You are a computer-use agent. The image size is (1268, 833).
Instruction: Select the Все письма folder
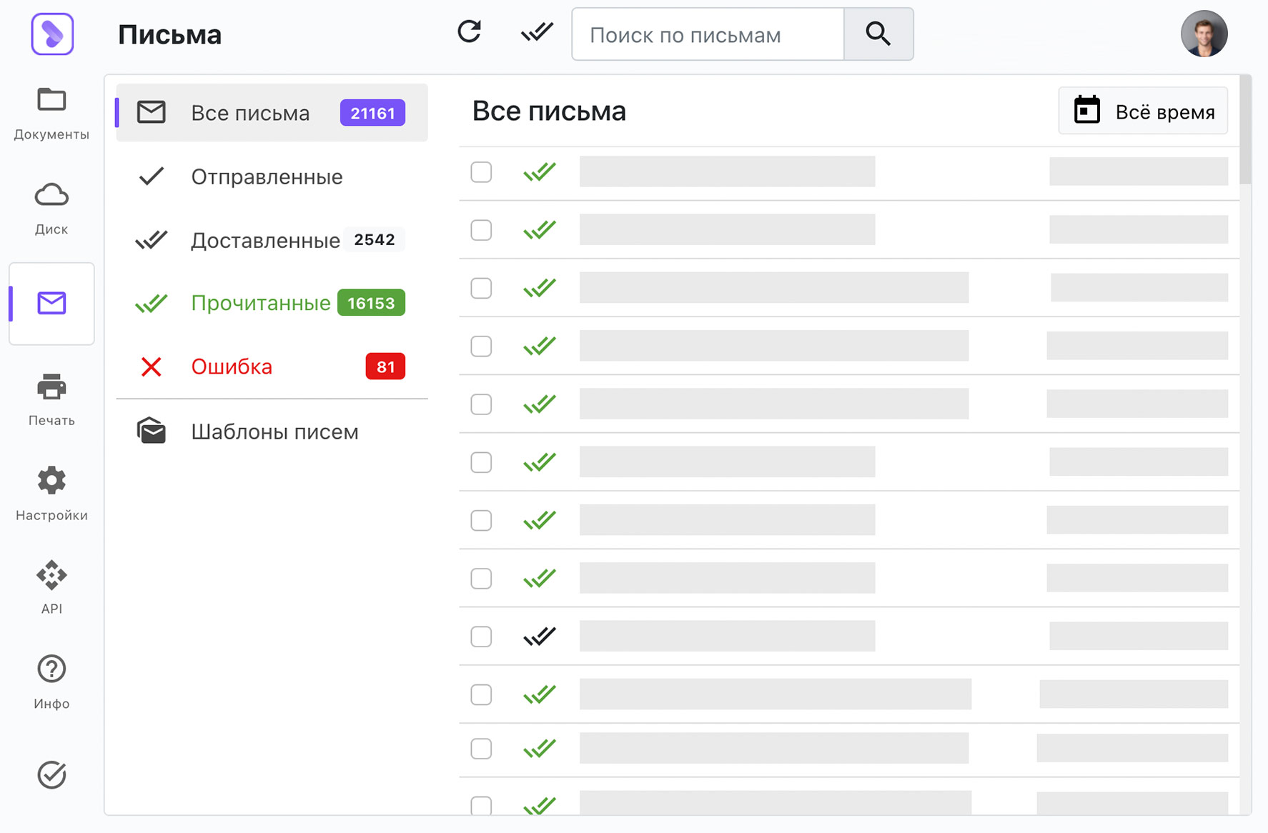272,113
